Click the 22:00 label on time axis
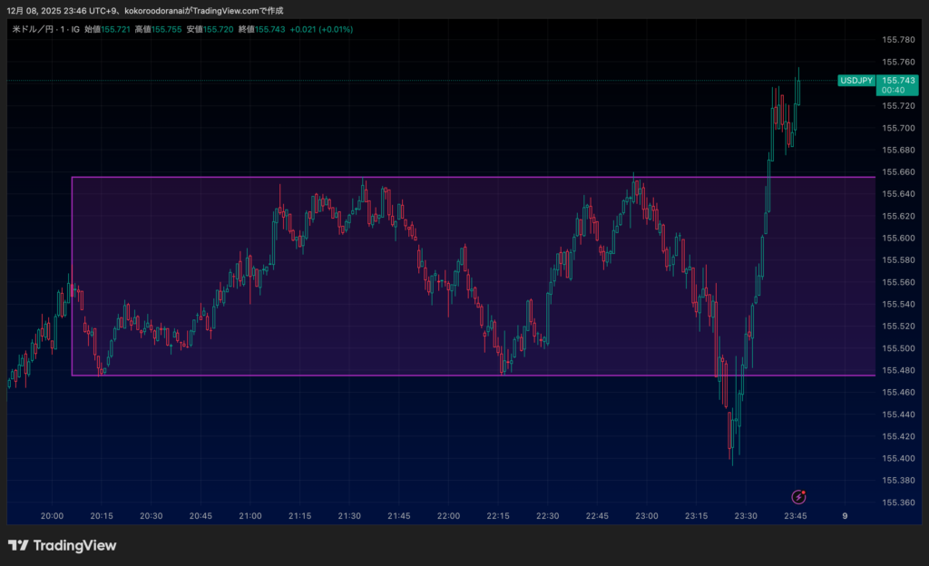 click(448, 516)
